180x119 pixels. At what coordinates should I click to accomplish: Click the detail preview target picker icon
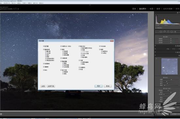pyautogui.click(x=156, y=59)
